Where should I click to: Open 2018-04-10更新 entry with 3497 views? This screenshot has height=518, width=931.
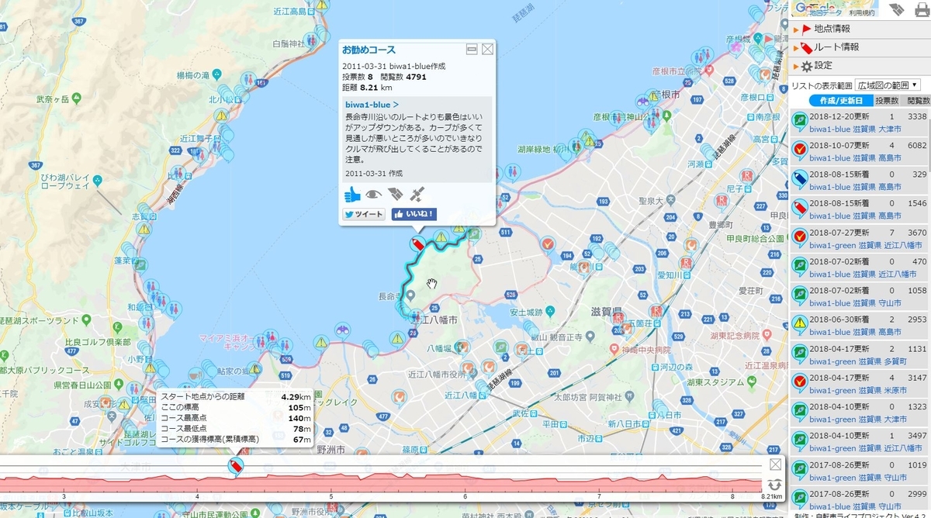pos(860,441)
